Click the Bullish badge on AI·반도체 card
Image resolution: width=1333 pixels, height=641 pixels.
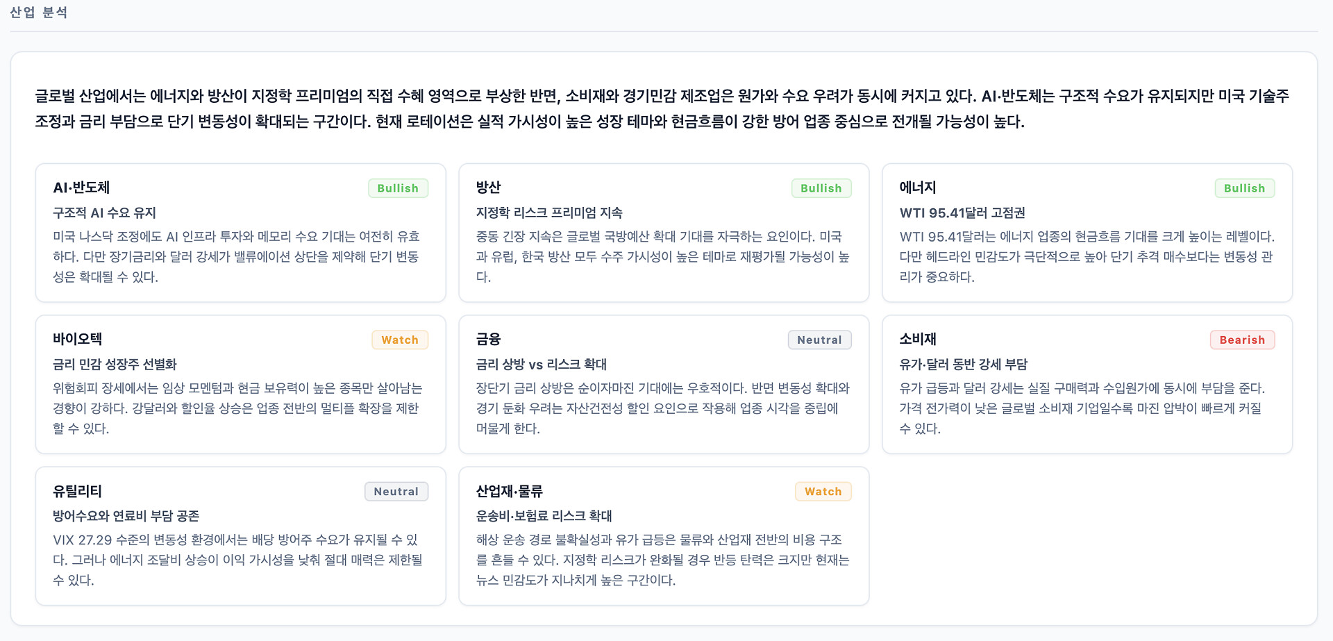click(x=398, y=188)
